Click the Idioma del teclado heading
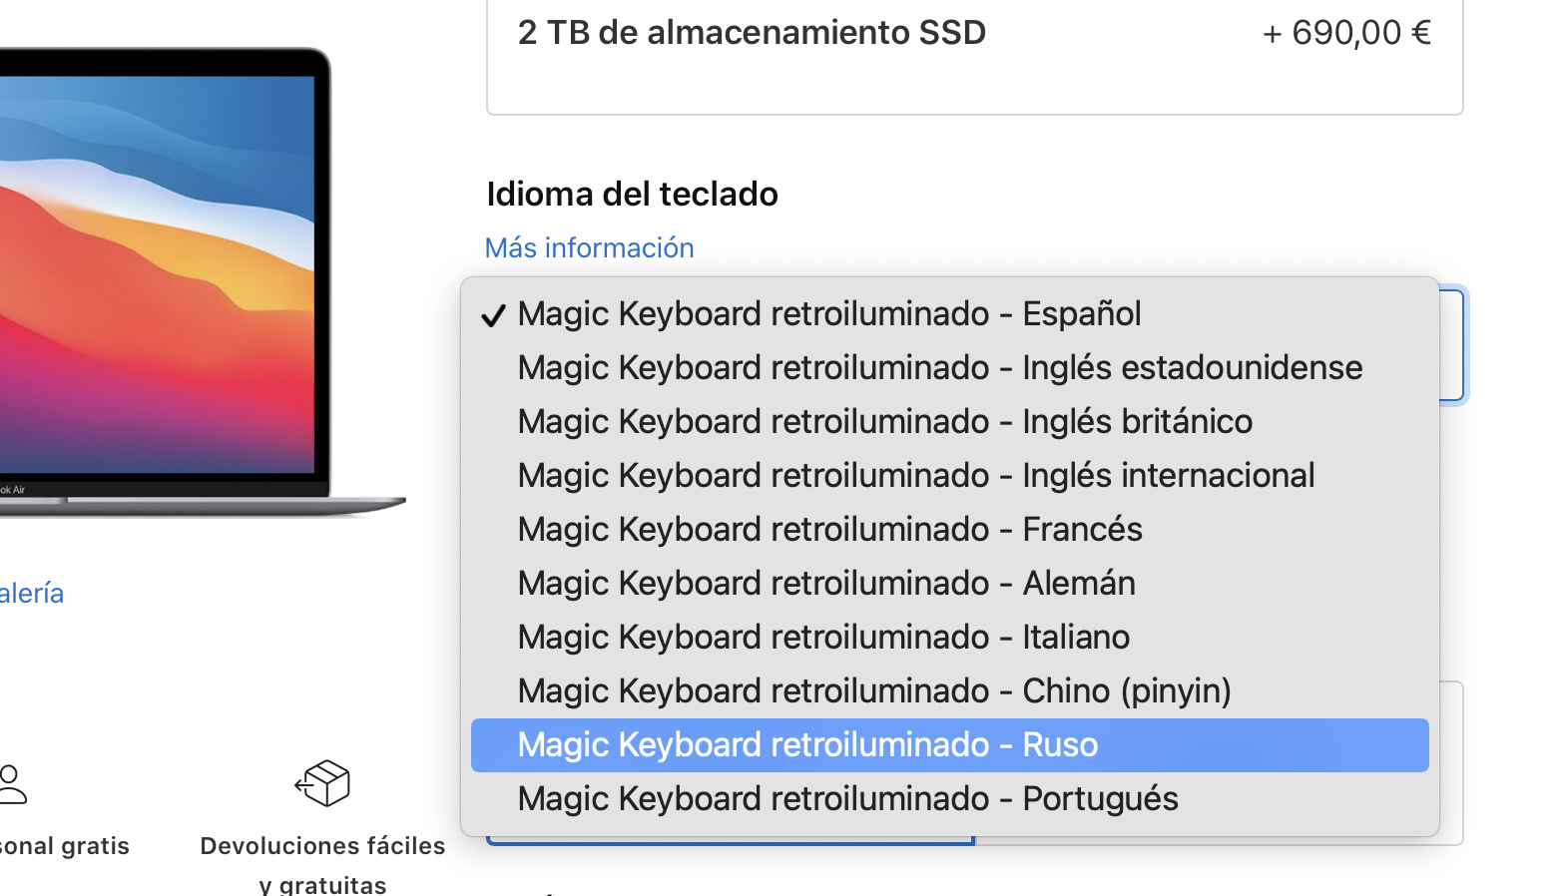Viewport: 1567px width, 896px height. [x=632, y=194]
